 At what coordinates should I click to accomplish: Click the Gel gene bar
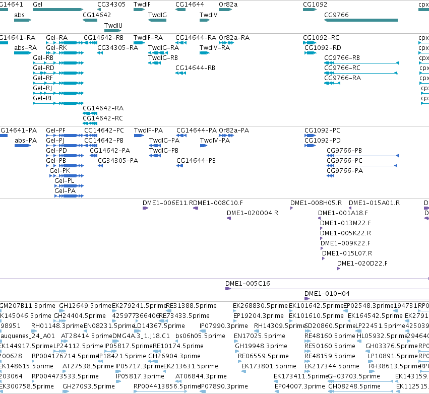[x=58, y=10]
